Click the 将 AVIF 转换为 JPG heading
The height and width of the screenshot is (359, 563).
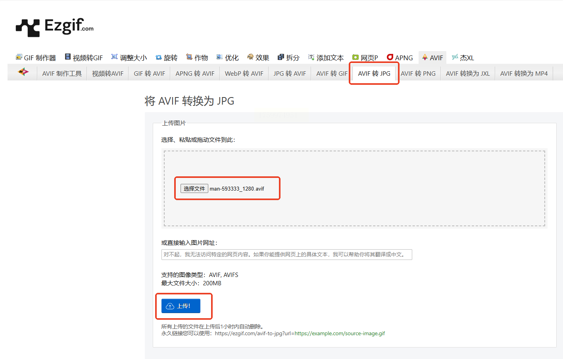(189, 101)
